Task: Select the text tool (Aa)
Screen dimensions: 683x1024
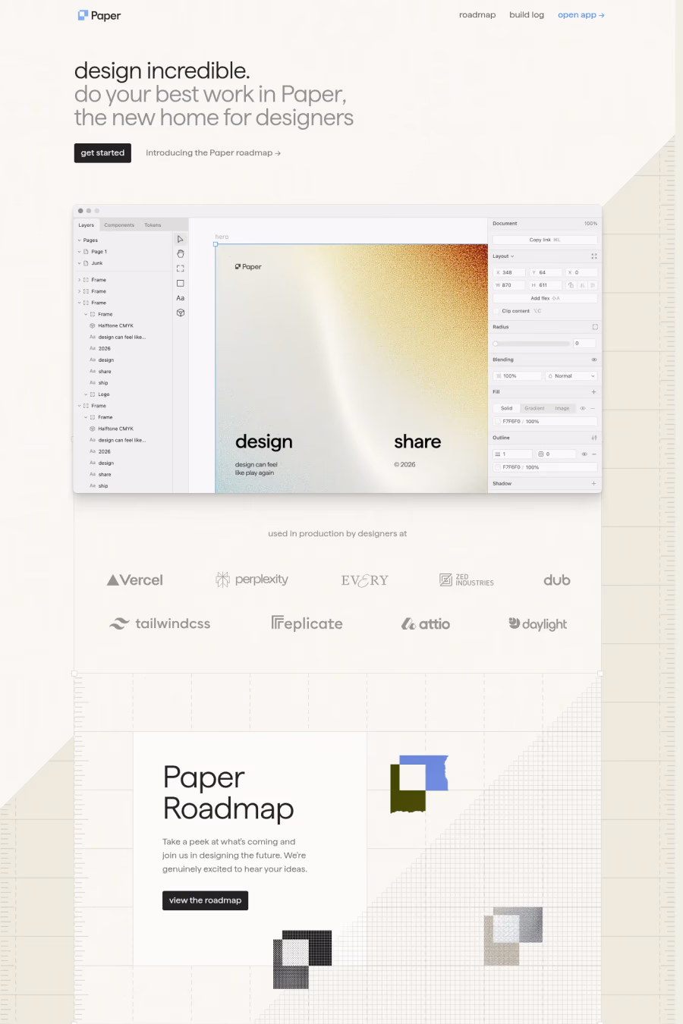Action: (x=180, y=298)
